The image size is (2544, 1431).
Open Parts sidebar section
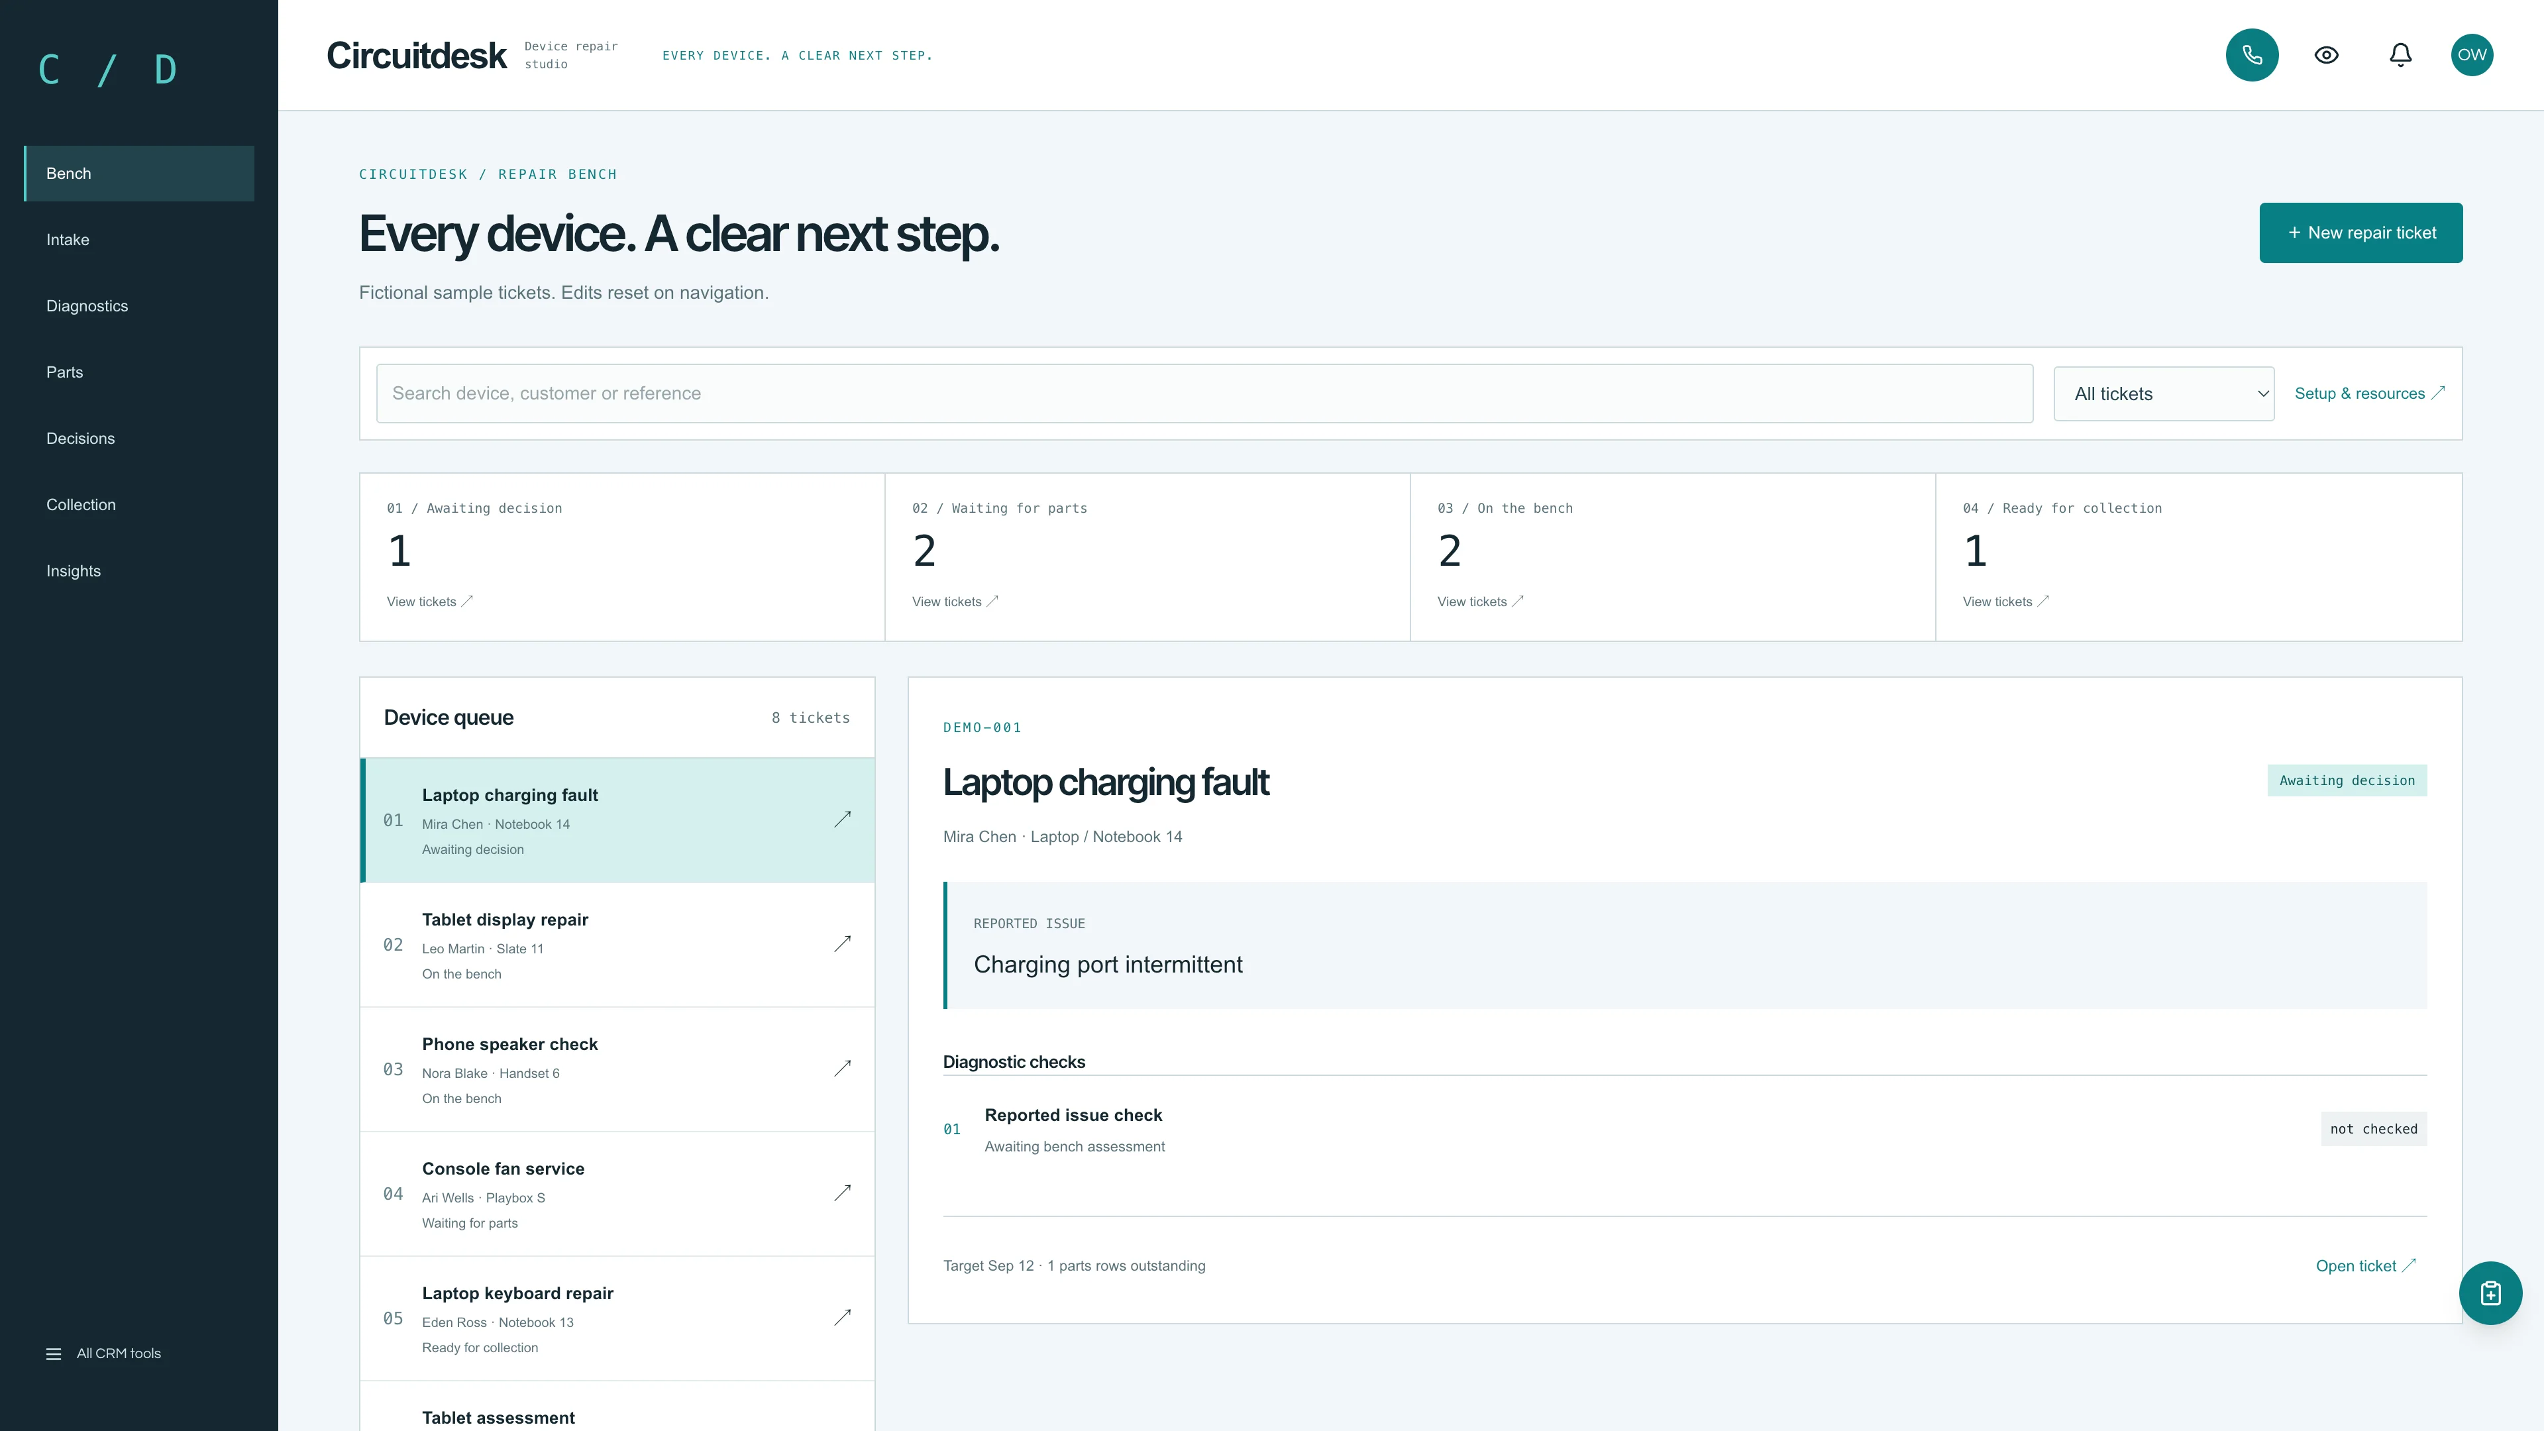pyautogui.click(x=139, y=372)
